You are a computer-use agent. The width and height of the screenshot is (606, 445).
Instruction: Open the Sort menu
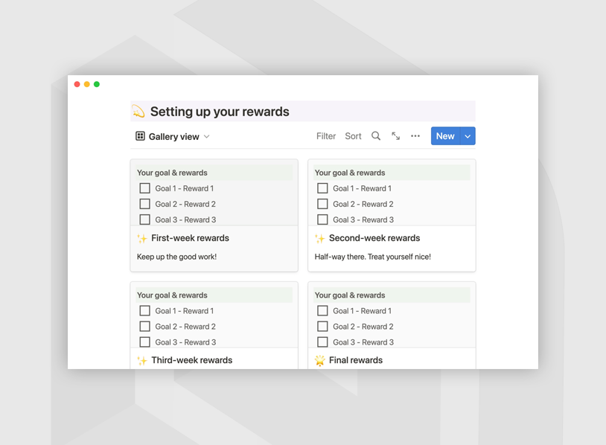click(353, 136)
